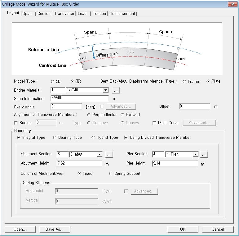Click the browse button next to Bridge Material
The width and height of the screenshot is (239, 236).
(116, 90)
